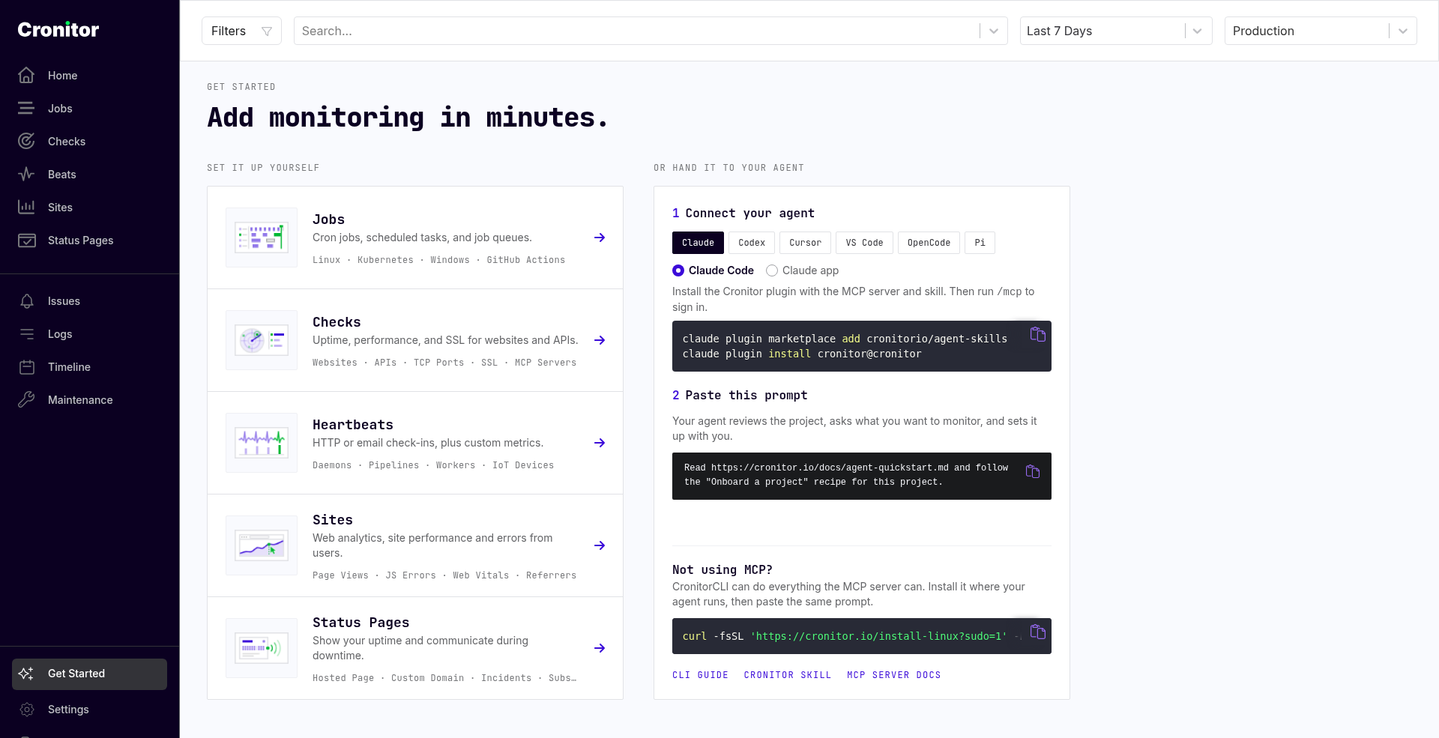Image resolution: width=1439 pixels, height=738 pixels.
Task: Click the Jobs list icon in sidebar
Action: [x=26, y=109]
